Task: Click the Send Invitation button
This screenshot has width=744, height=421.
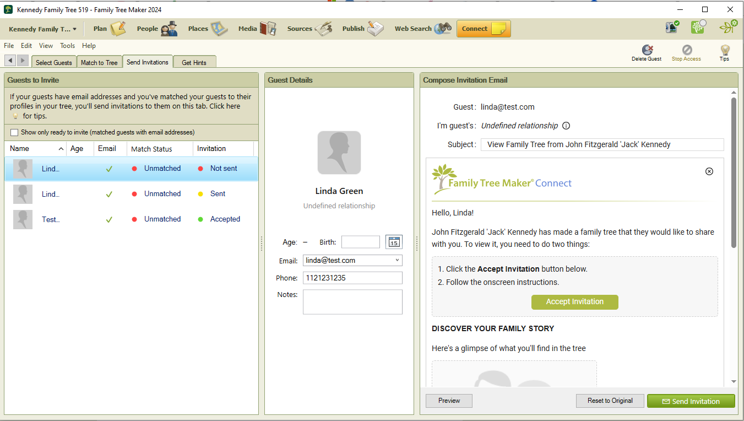Action: point(691,401)
